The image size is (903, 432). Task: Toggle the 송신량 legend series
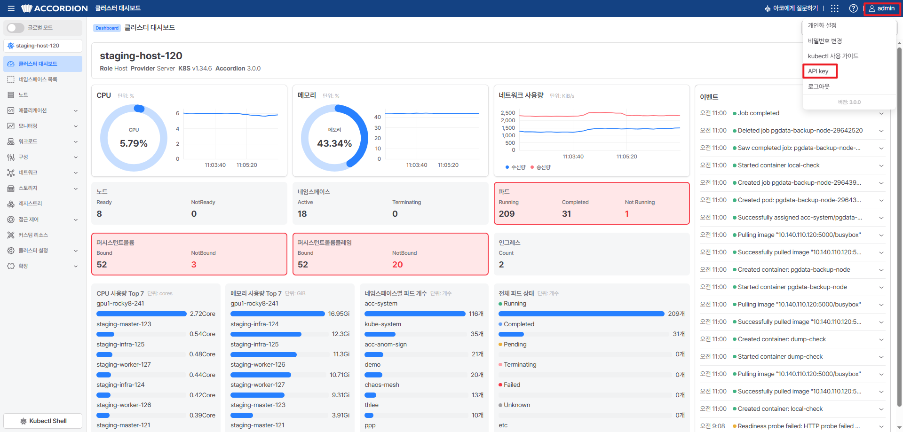[x=540, y=167]
